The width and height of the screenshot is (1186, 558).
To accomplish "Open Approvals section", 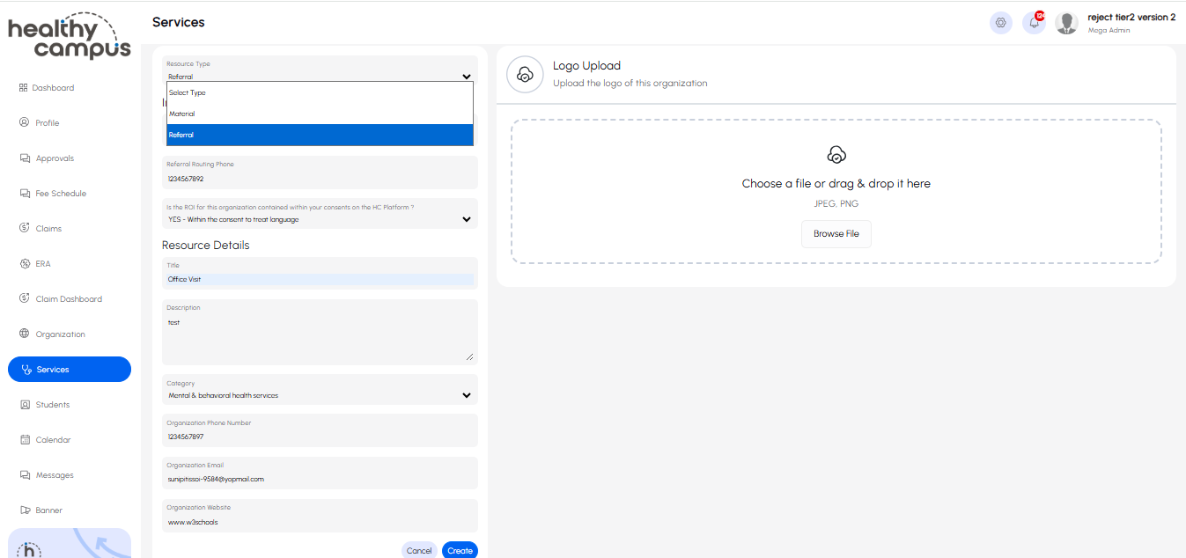I will (x=55, y=158).
